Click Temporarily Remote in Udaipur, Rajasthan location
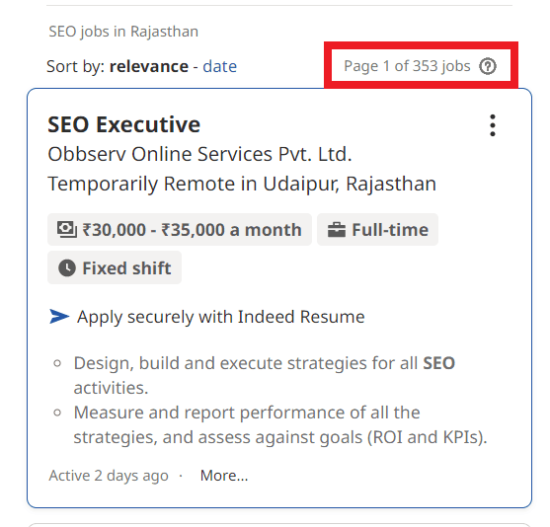The width and height of the screenshot is (550, 527). coord(242,184)
